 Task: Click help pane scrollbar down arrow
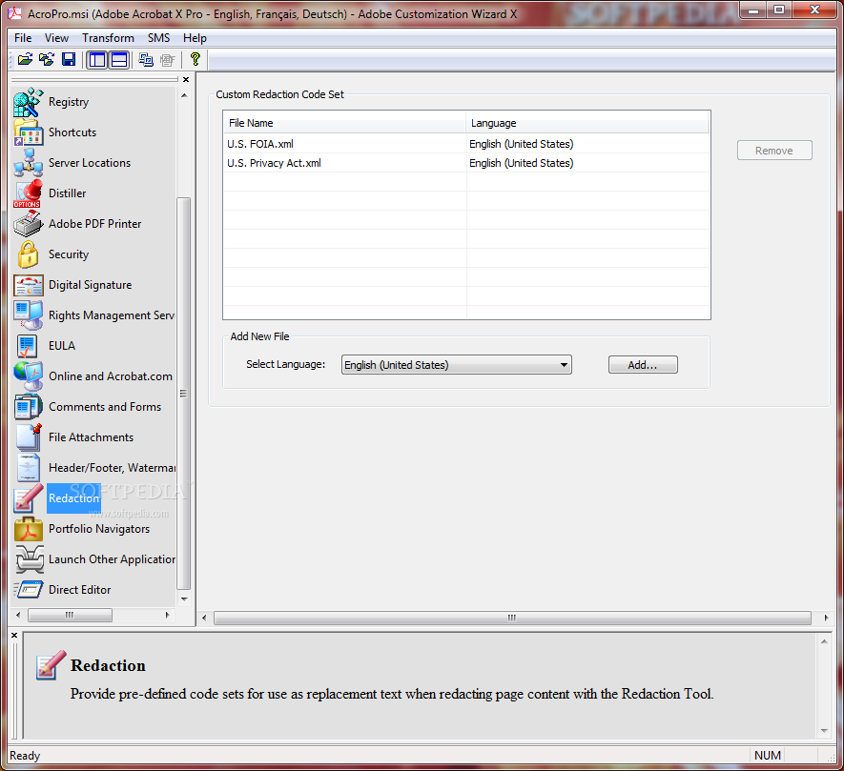pyautogui.click(x=824, y=731)
